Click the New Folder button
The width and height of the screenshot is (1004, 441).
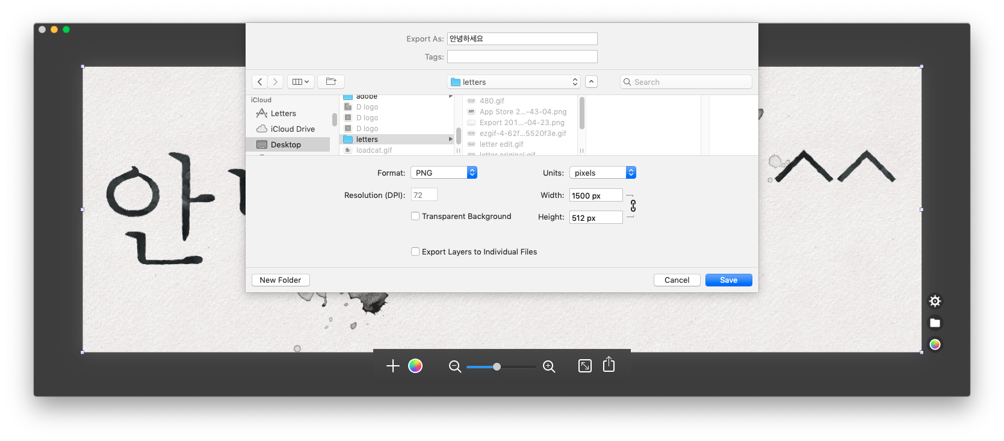pos(280,280)
